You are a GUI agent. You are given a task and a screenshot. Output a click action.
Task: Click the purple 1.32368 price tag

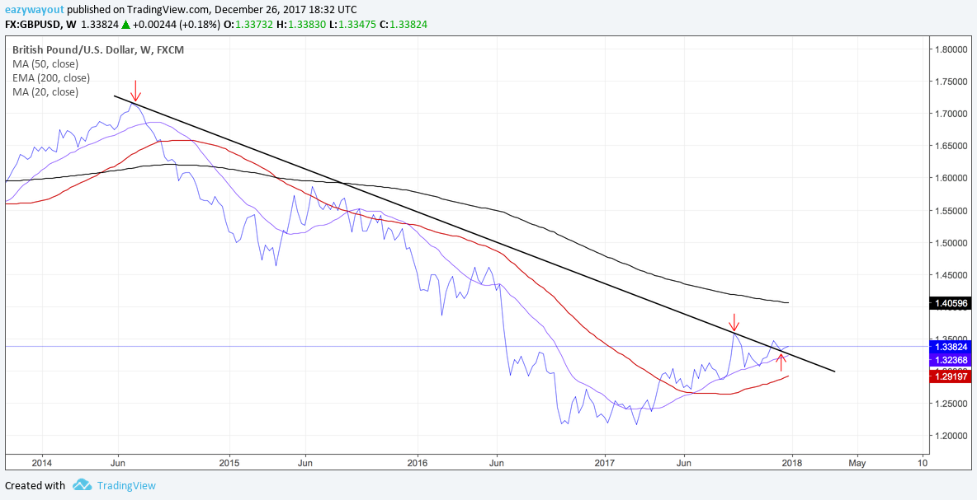(x=950, y=360)
